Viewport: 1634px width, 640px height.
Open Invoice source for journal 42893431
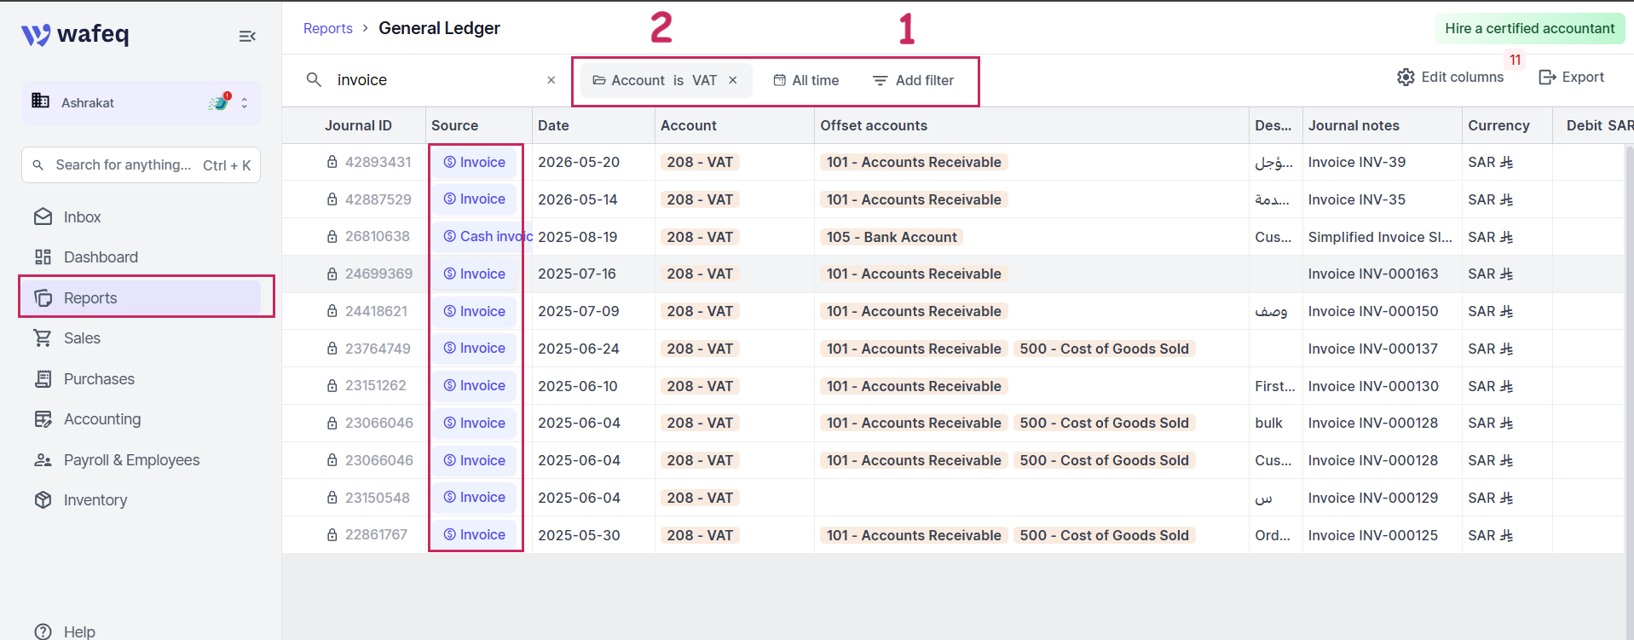[475, 162]
